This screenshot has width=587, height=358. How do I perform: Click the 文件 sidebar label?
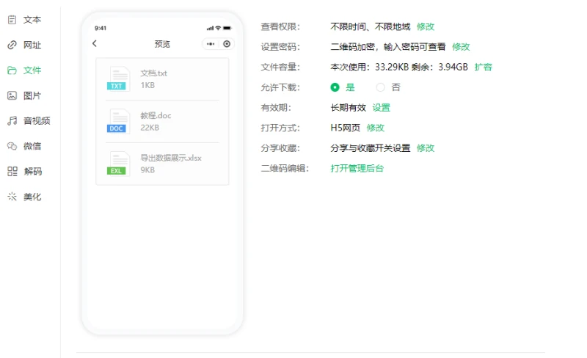click(x=32, y=70)
